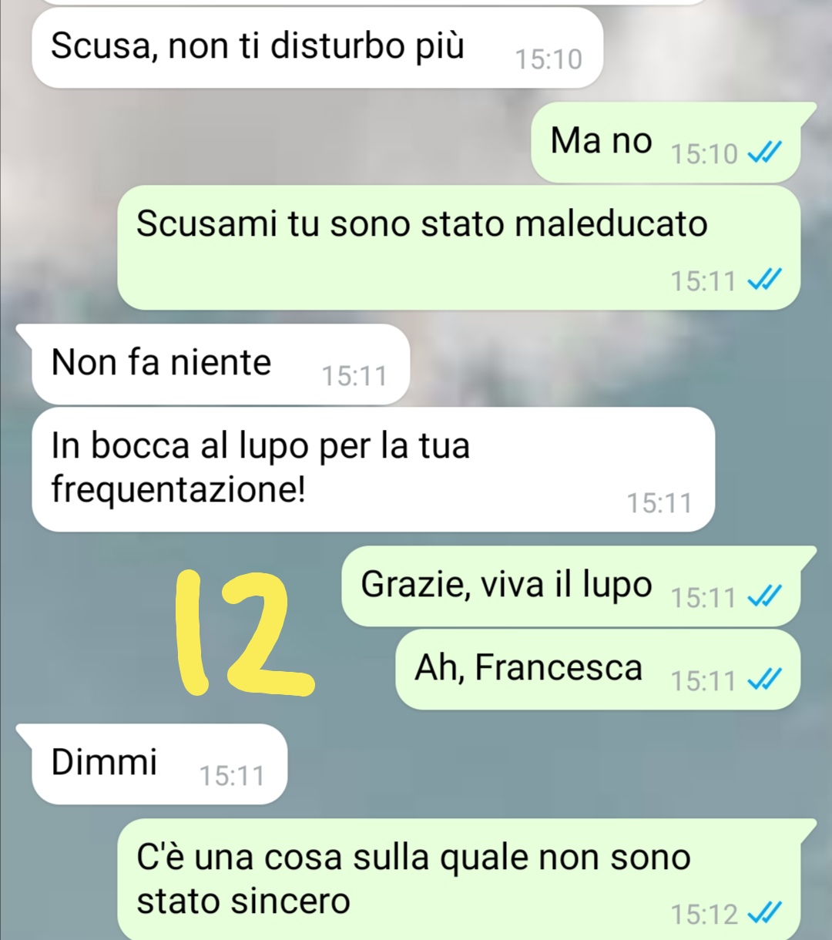Select the 'Non fa niente' message

[220, 364]
